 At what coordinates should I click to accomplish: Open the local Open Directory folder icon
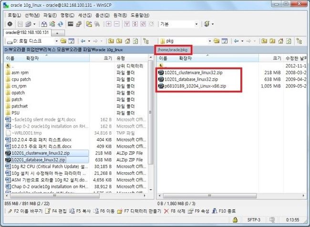tap(63, 41)
